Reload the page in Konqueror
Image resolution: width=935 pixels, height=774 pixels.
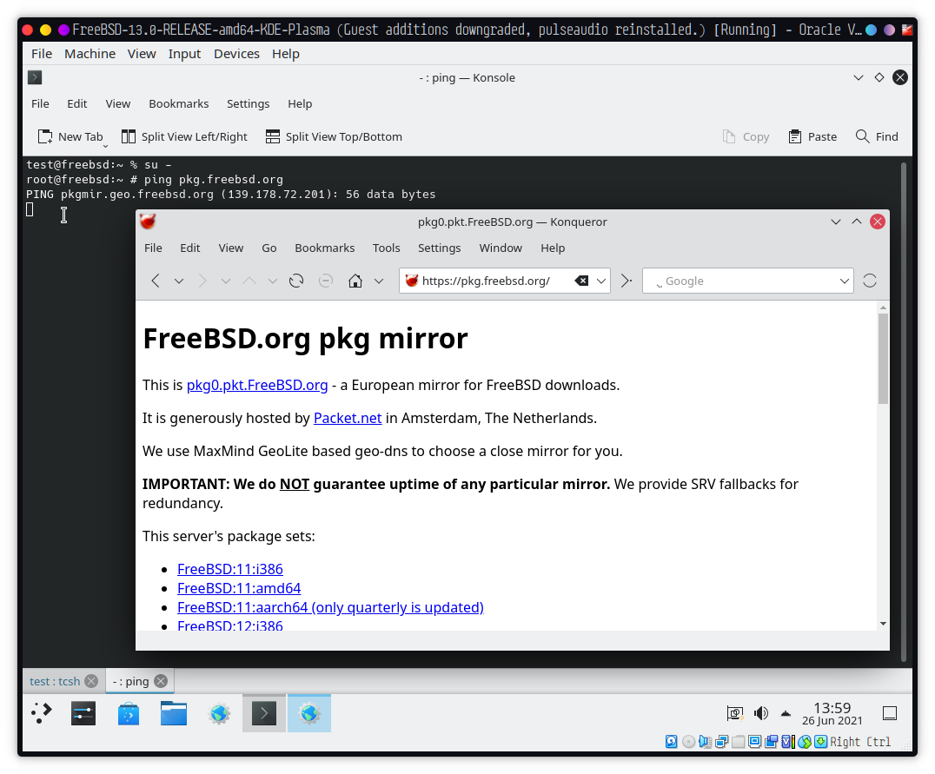click(x=296, y=281)
